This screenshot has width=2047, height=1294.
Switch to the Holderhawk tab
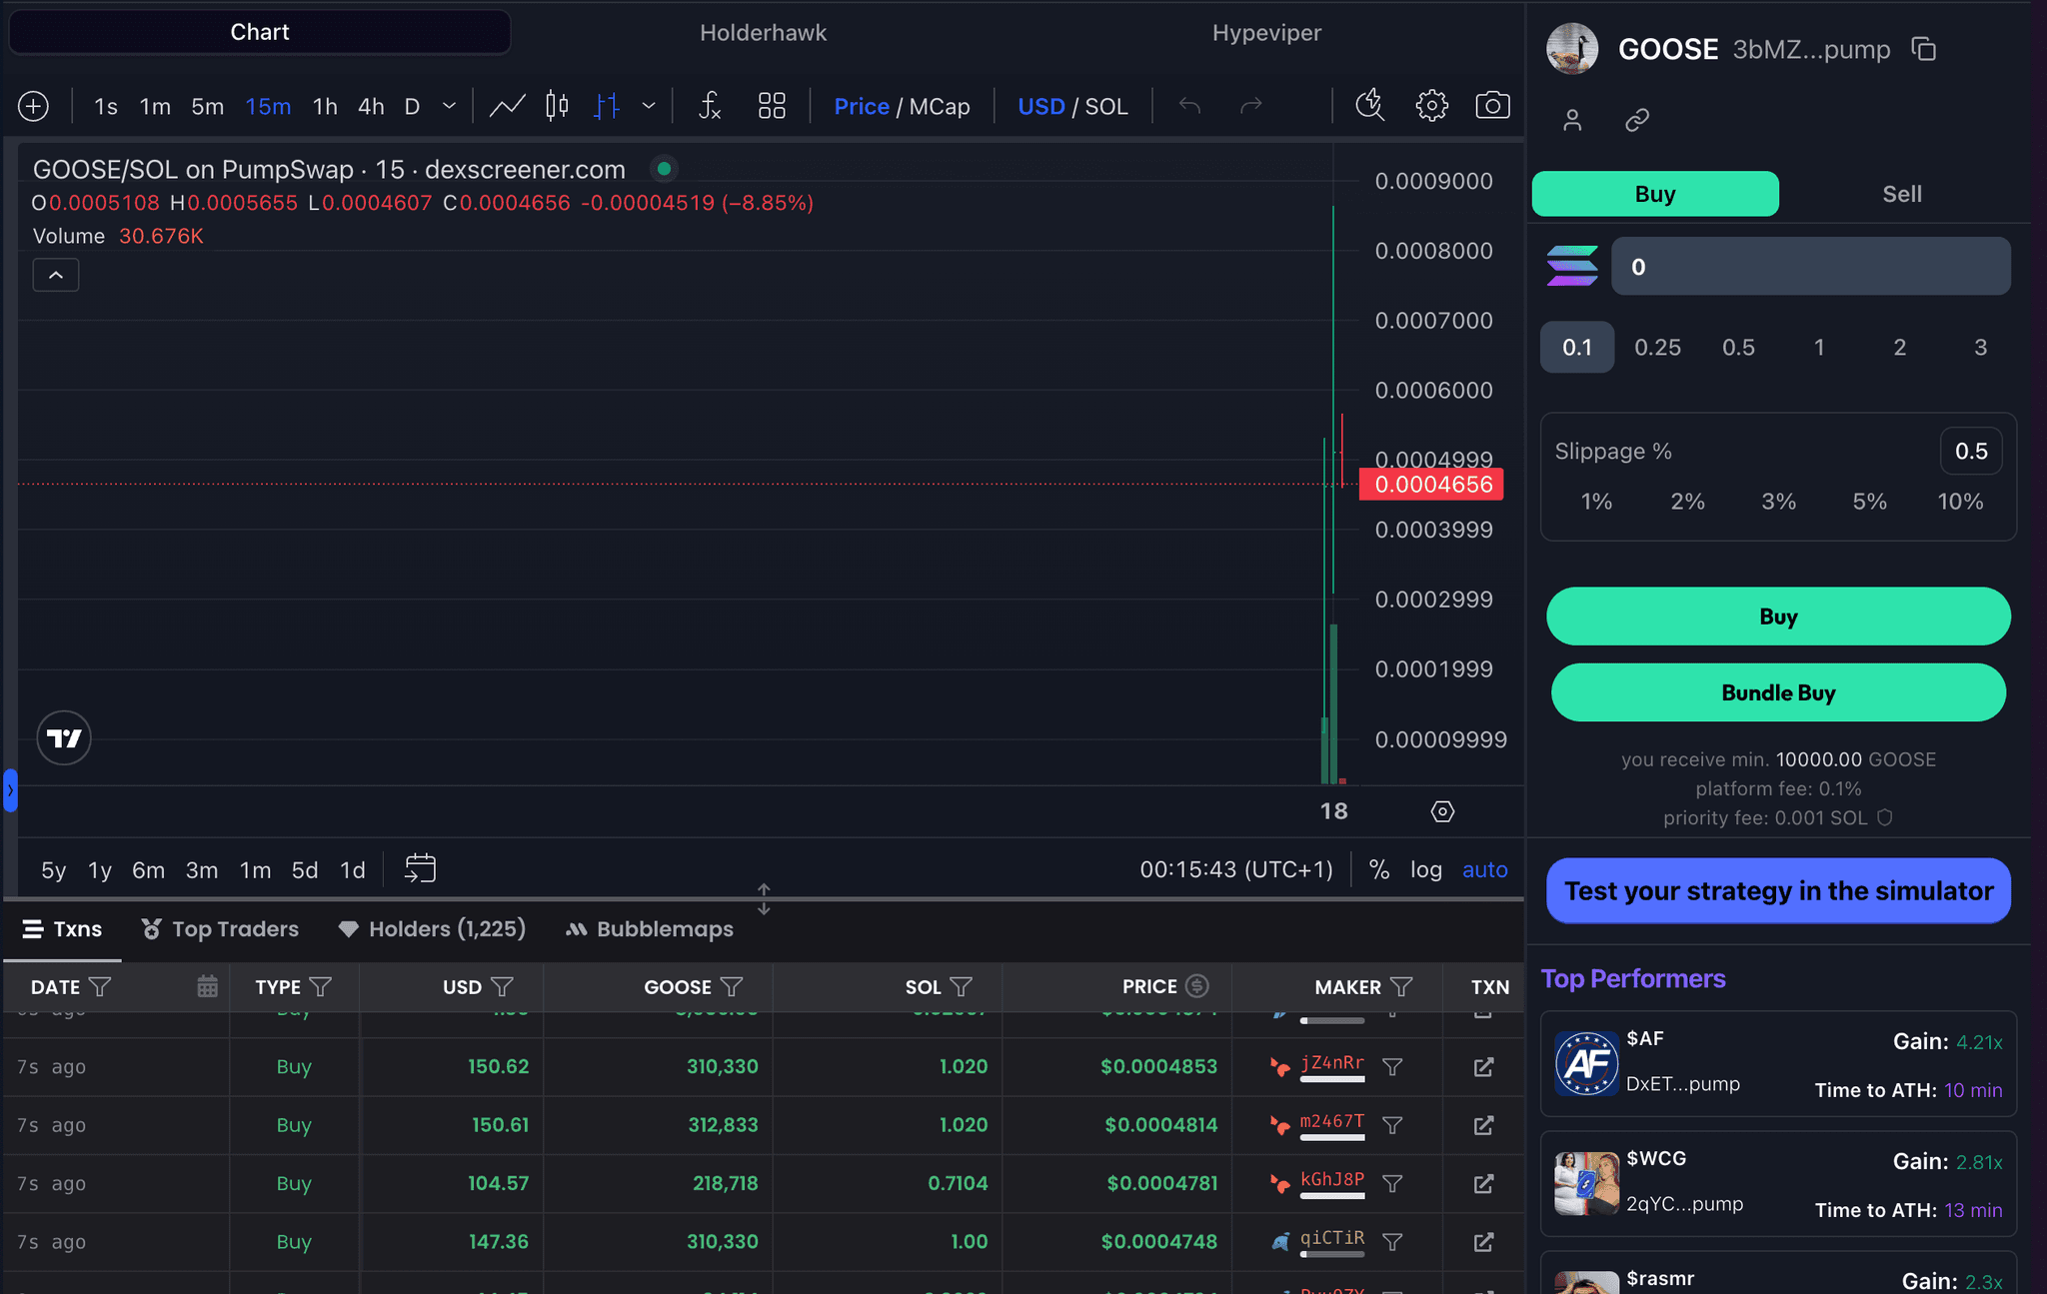763,33
